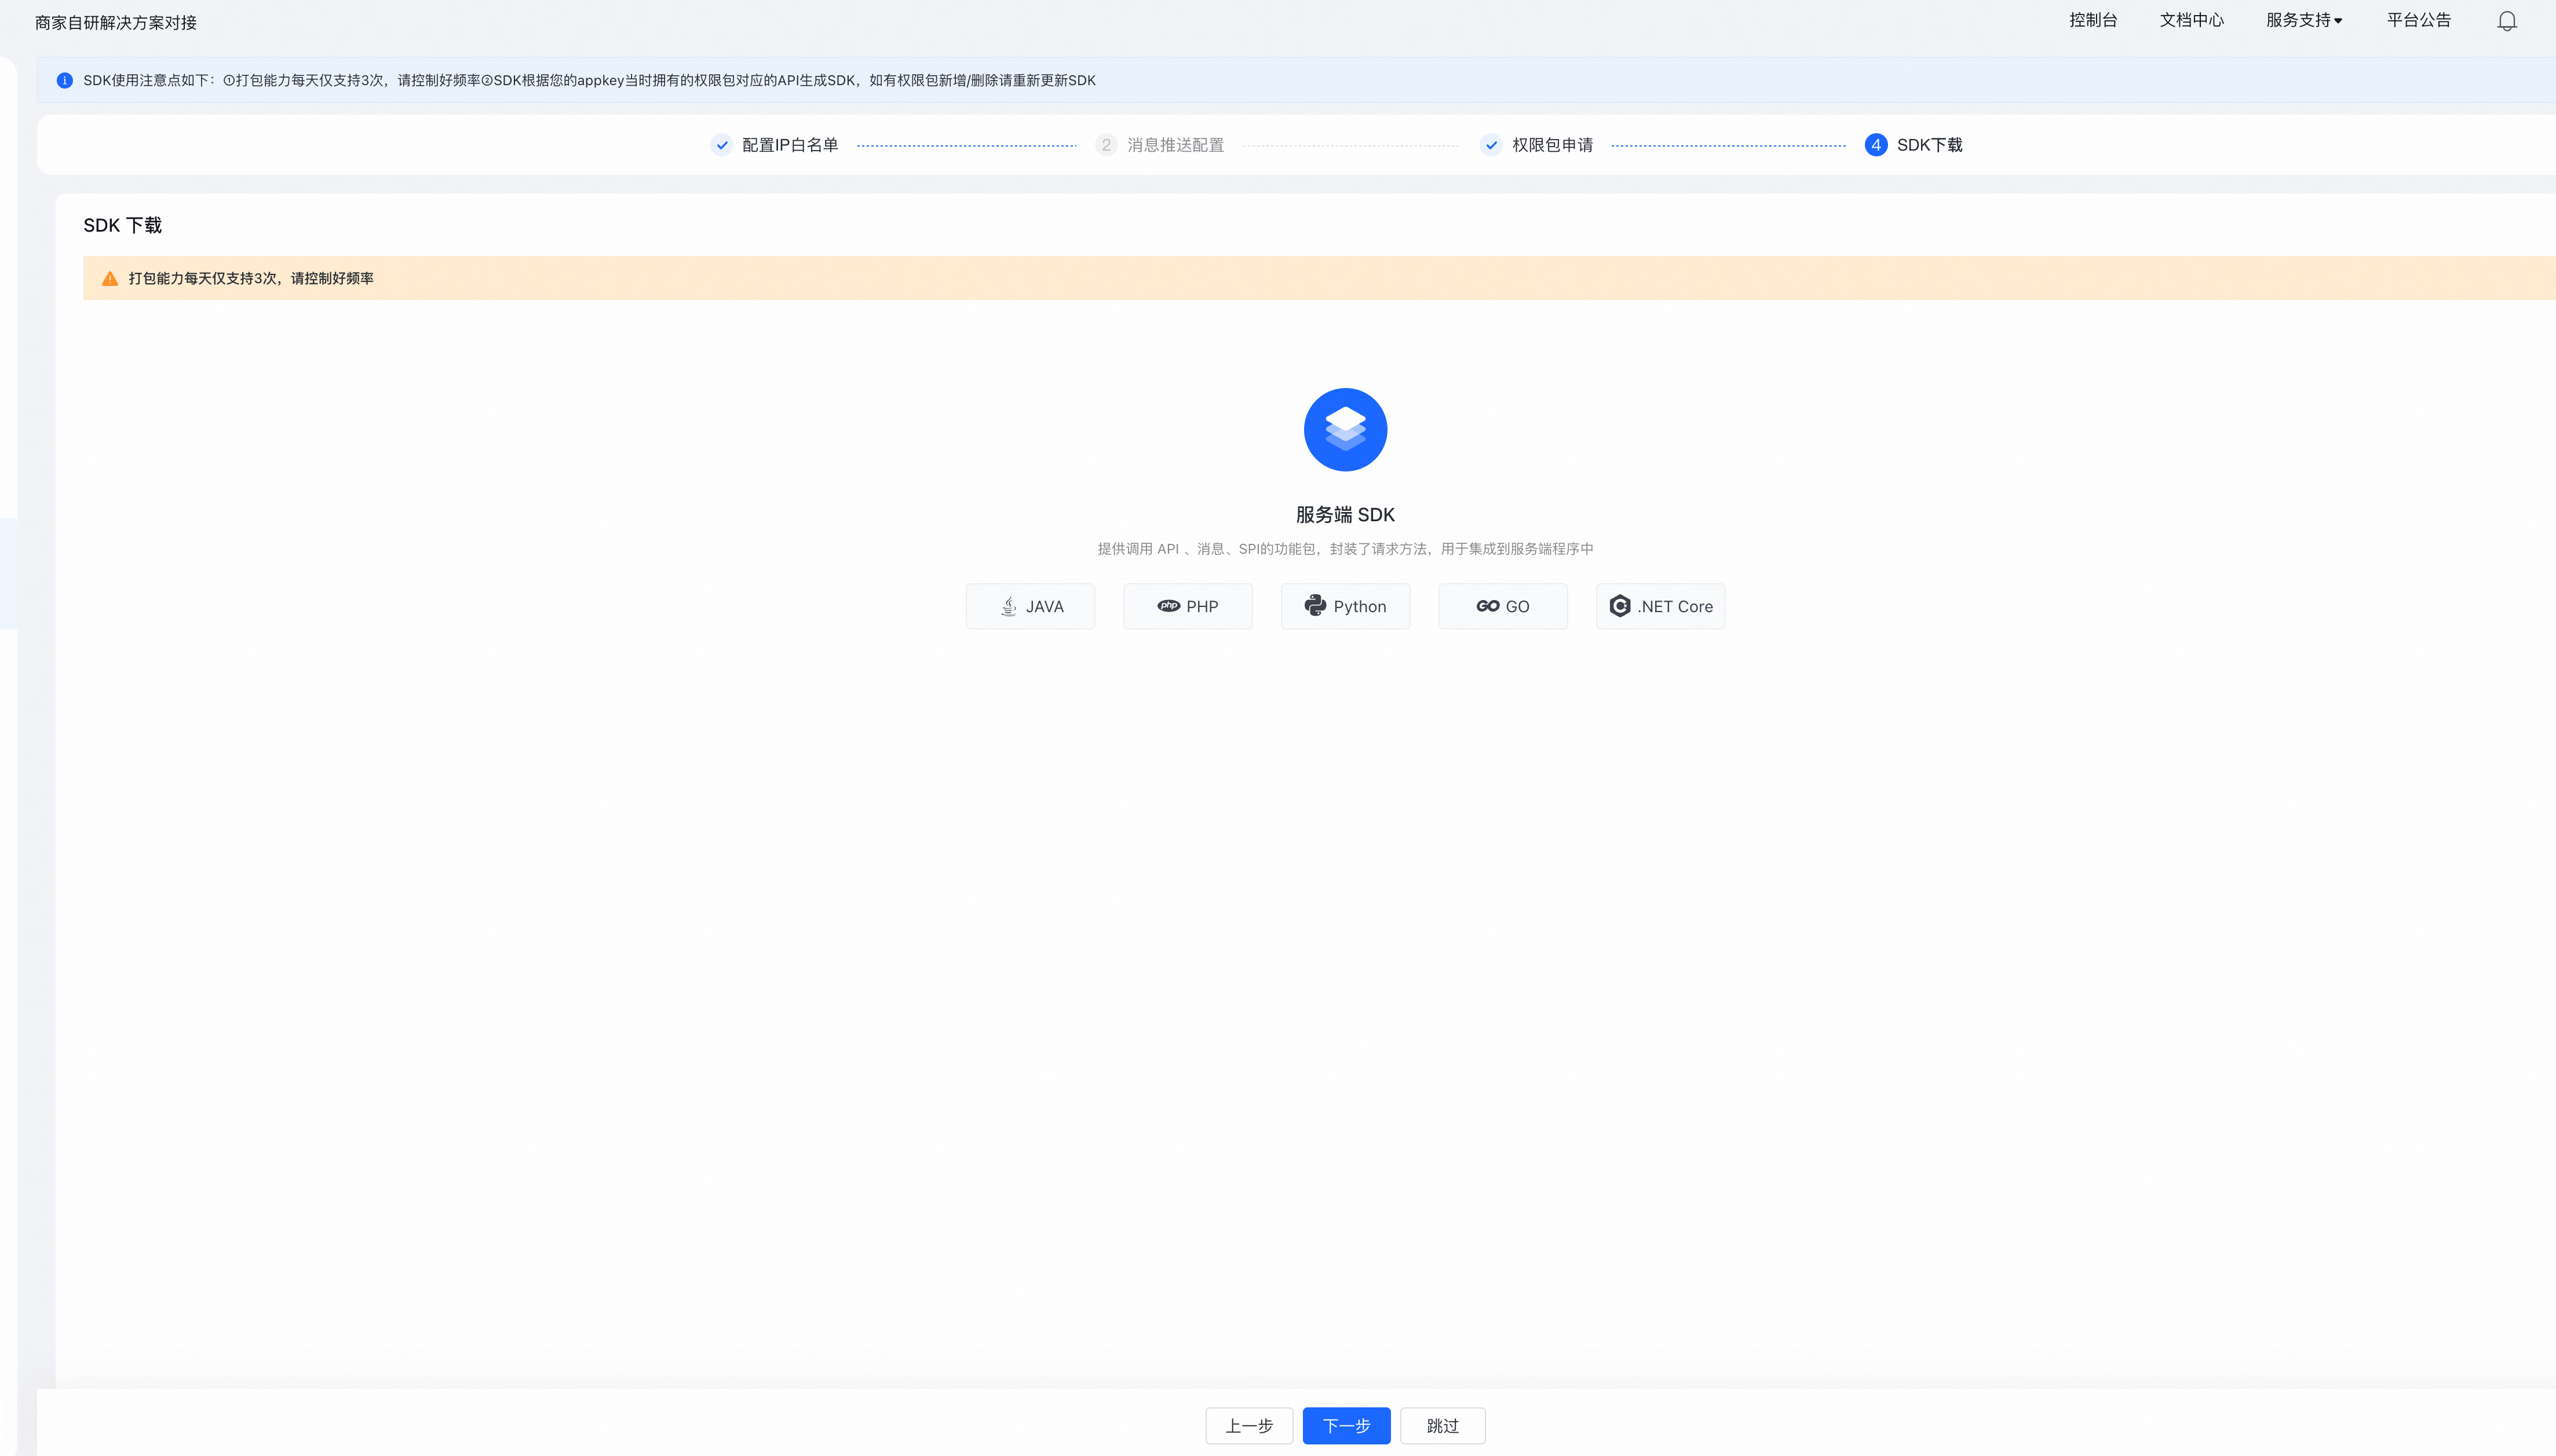Go back with 上一步 button
Viewport: 2556px width, 1456px height.
coord(1249,1426)
